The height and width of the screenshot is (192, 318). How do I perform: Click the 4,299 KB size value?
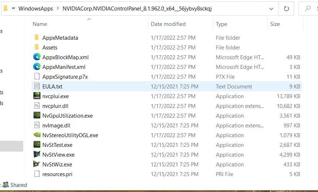click(x=290, y=154)
